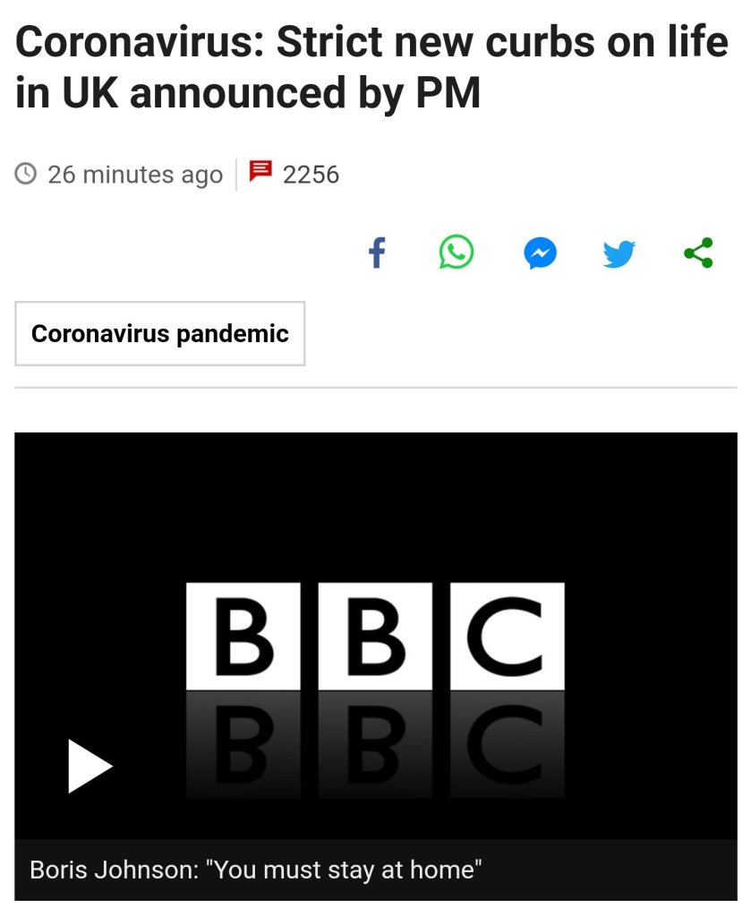Click the name Boris Johnson in the caption

click(111, 870)
